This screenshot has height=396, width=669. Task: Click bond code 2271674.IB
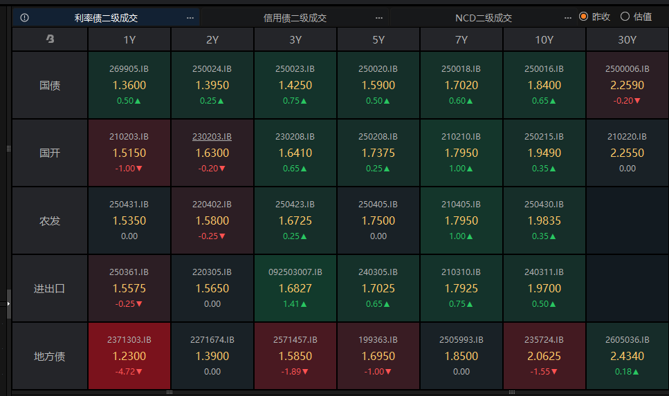pos(212,340)
